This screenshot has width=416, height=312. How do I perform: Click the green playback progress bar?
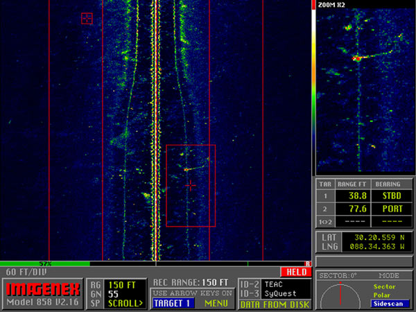(x=45, y=263)
